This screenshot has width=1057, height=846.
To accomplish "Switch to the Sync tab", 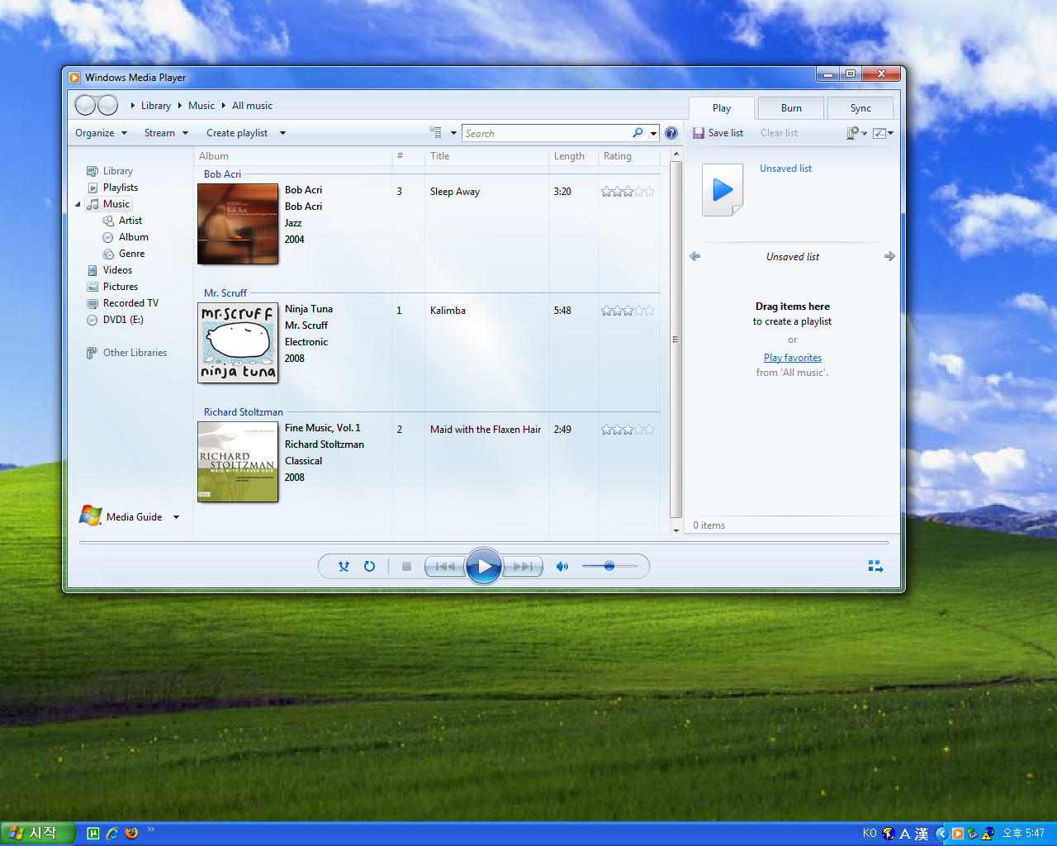I will click(860, 108).
